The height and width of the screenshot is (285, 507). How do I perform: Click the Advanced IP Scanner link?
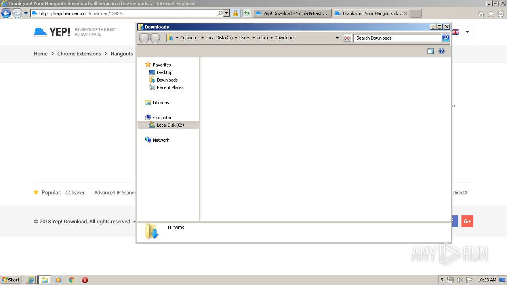(x=115, y=193)
